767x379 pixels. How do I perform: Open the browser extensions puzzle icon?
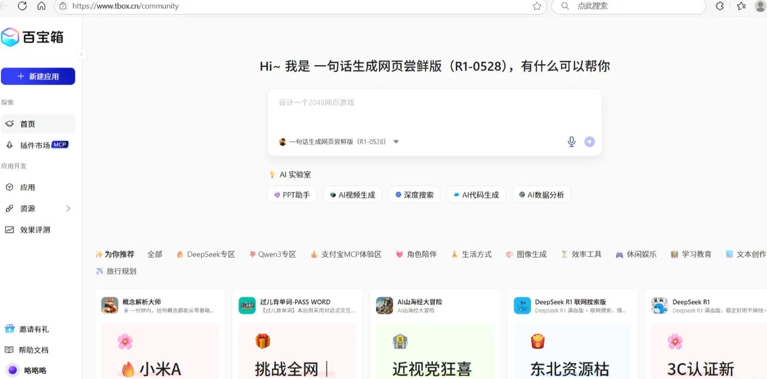[720, 6]
